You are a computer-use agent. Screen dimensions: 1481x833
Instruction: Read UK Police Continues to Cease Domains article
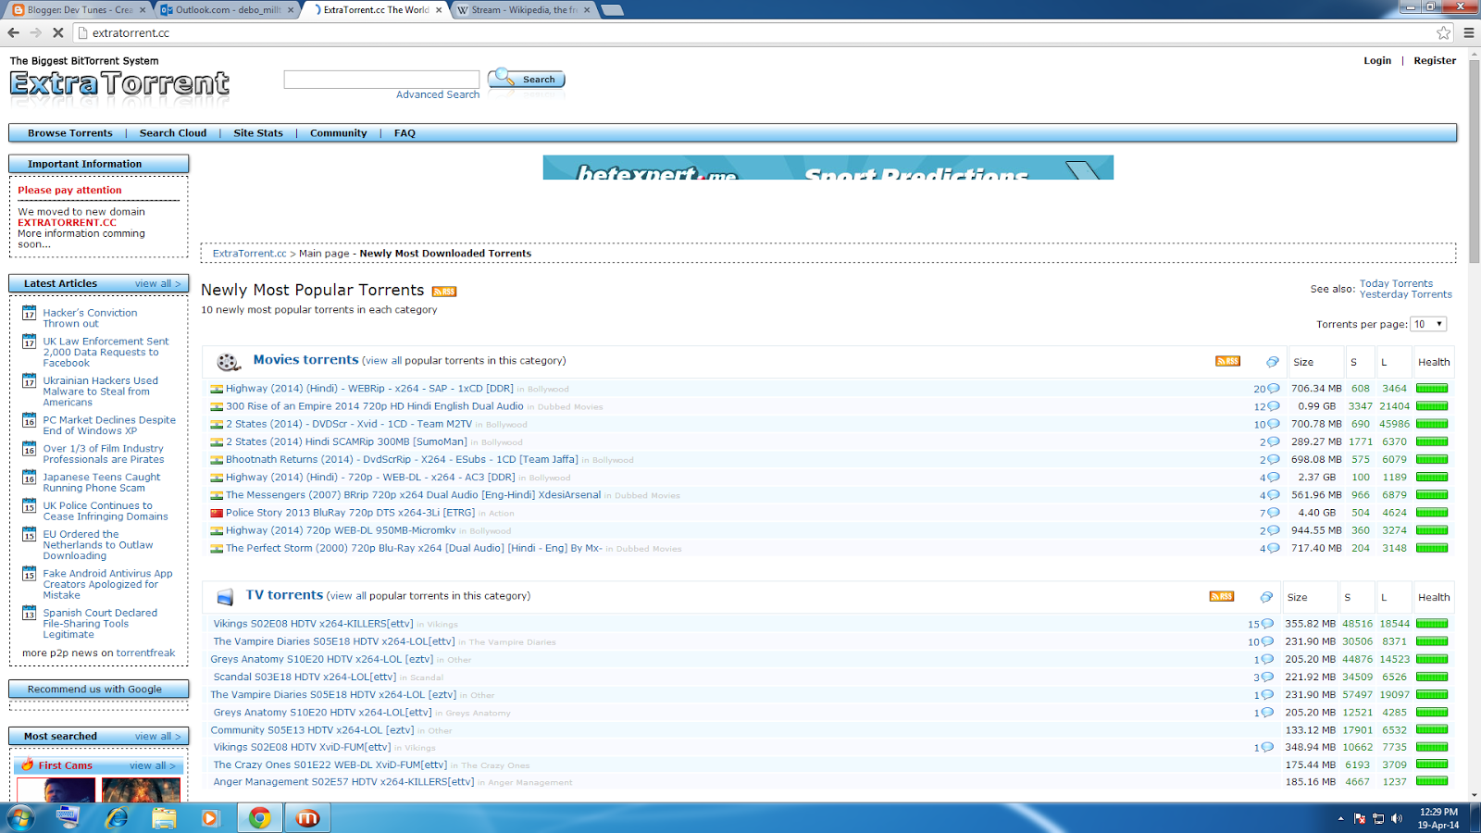[x=106, y=511]
